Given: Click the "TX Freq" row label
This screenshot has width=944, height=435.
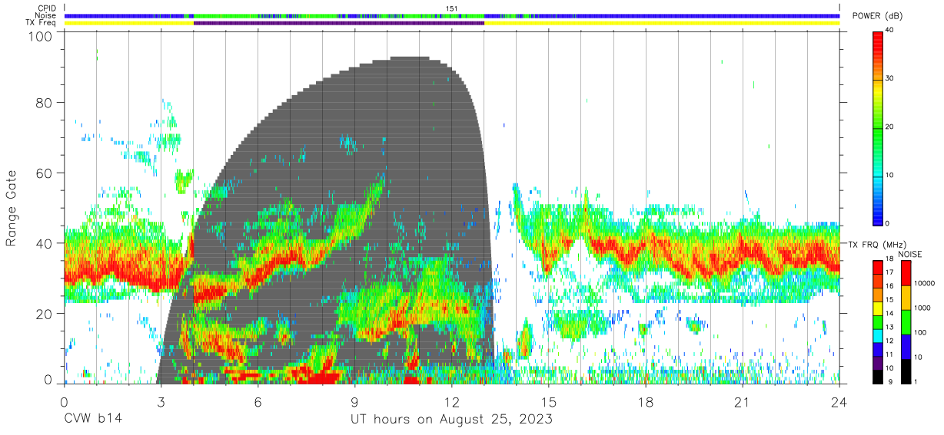Looking at the screenshot, I should [42, 22].
